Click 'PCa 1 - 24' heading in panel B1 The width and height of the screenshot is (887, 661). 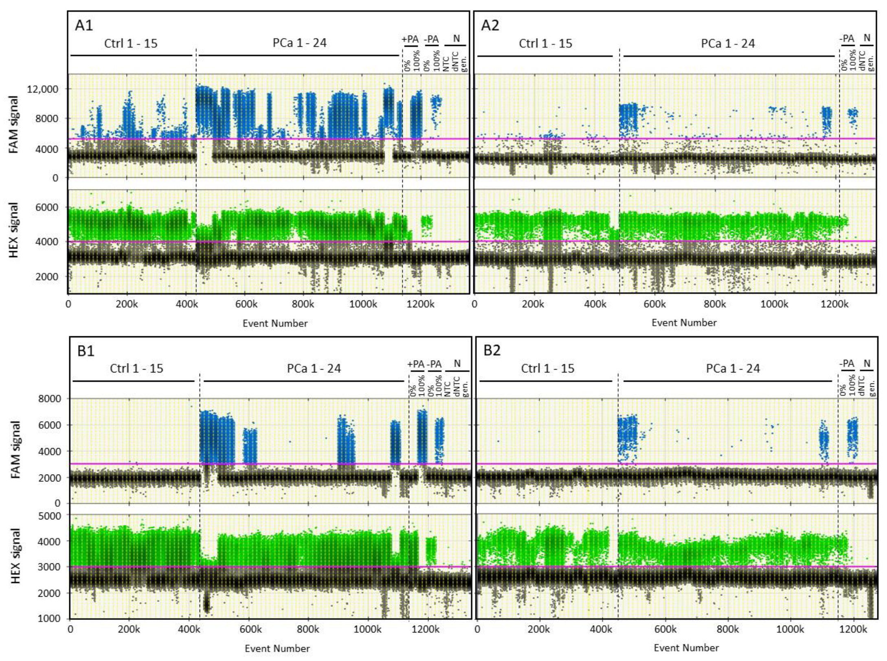[x=314, y=368]
